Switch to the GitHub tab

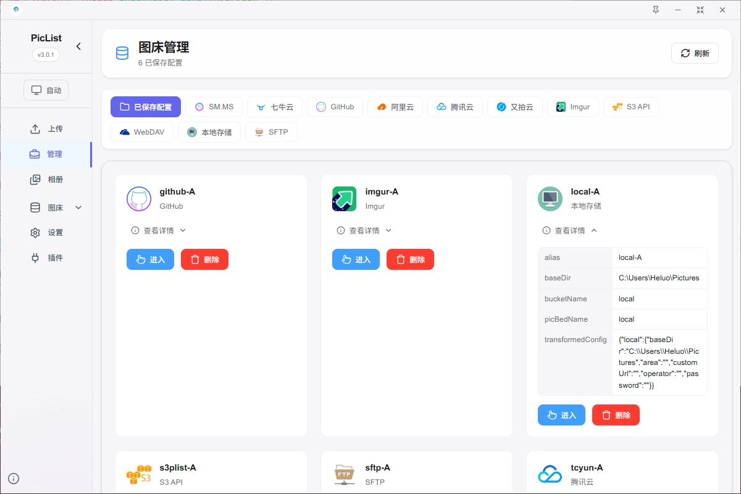coord(335,107)
